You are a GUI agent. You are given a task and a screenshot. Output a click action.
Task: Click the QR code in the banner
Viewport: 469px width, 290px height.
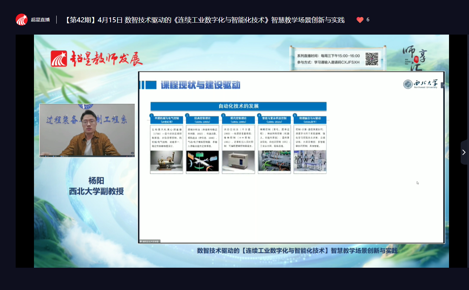(x=372, y=59)
